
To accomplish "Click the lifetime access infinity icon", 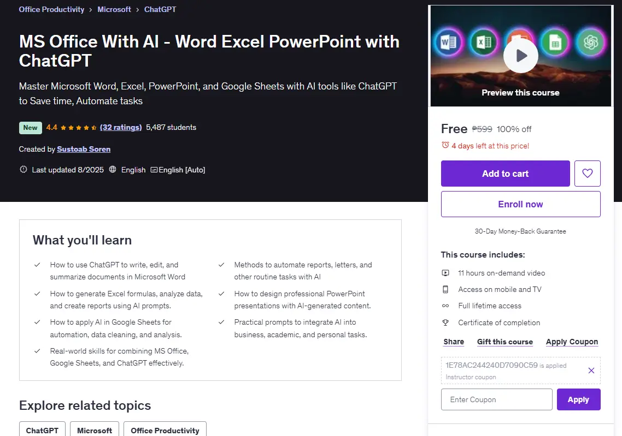I will [445, 306].
